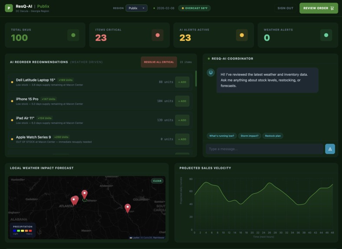Image resolution: width=342 pixels, height=249 pixels.
Task: Click the Total SKUs green status icon
Action: click(x=73, y=35)
